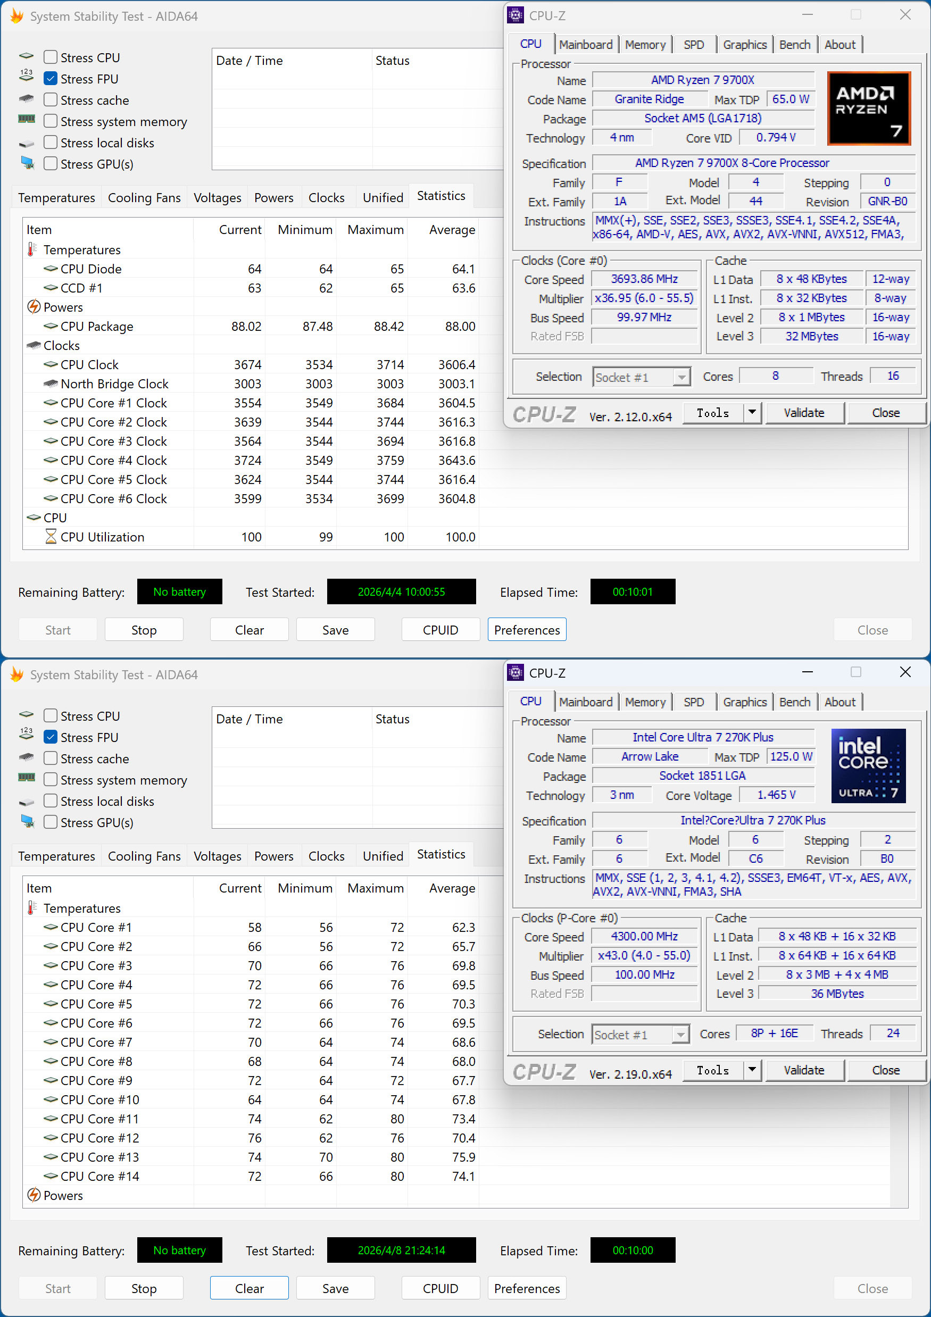931x1317 pixels.
Task: Uncheck the Stress FPU checkbox
Action: point(50,79)
